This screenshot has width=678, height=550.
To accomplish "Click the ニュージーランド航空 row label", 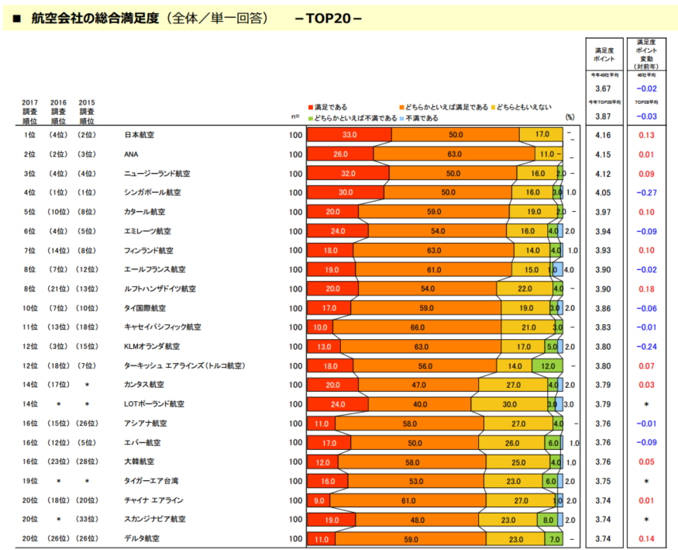I will [157, 174].
